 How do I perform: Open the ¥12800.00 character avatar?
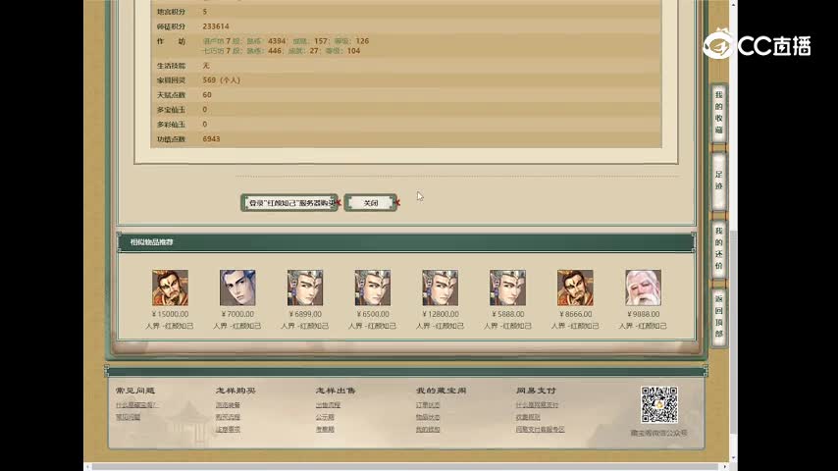[x=440, y=288]
